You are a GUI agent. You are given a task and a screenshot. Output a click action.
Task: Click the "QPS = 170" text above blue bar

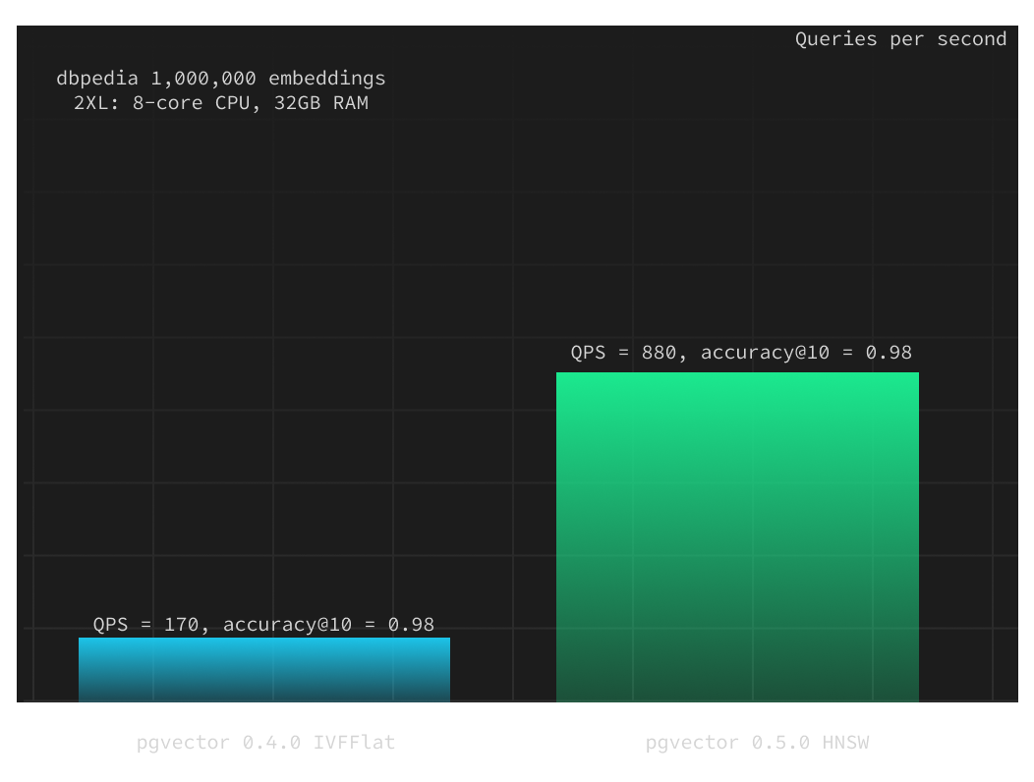(146, 624)
